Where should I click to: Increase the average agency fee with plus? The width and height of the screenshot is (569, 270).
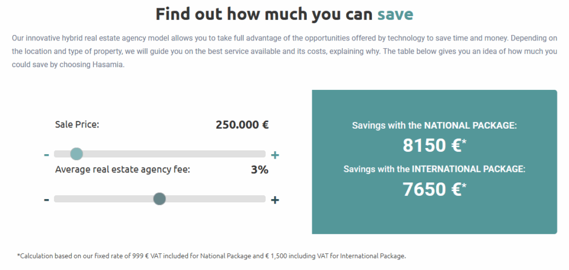(275, 200)
